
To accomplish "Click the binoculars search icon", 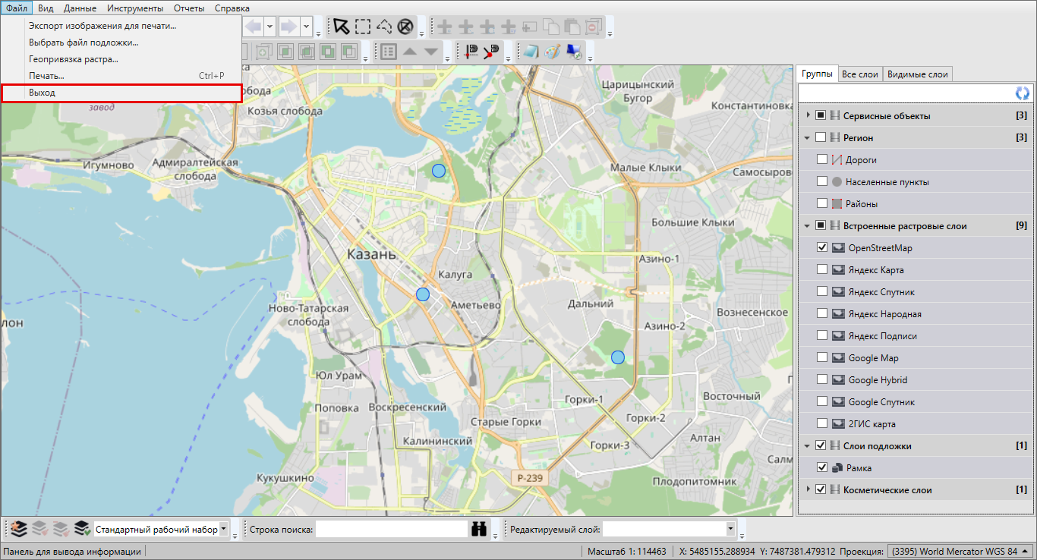I will click(x=479, y=530).
